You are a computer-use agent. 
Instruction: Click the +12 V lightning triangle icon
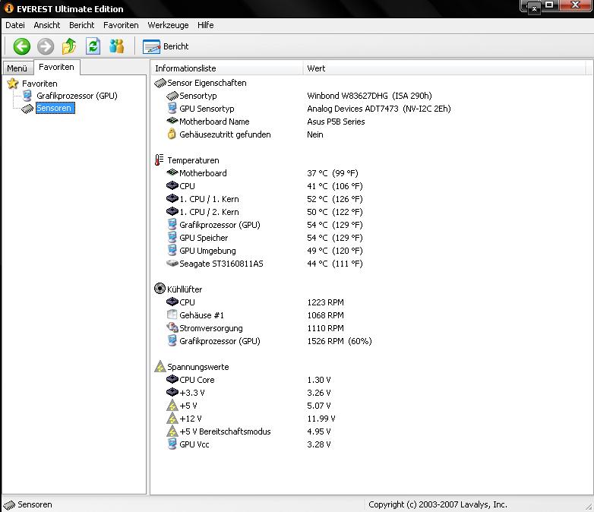[x=172, y=419]
